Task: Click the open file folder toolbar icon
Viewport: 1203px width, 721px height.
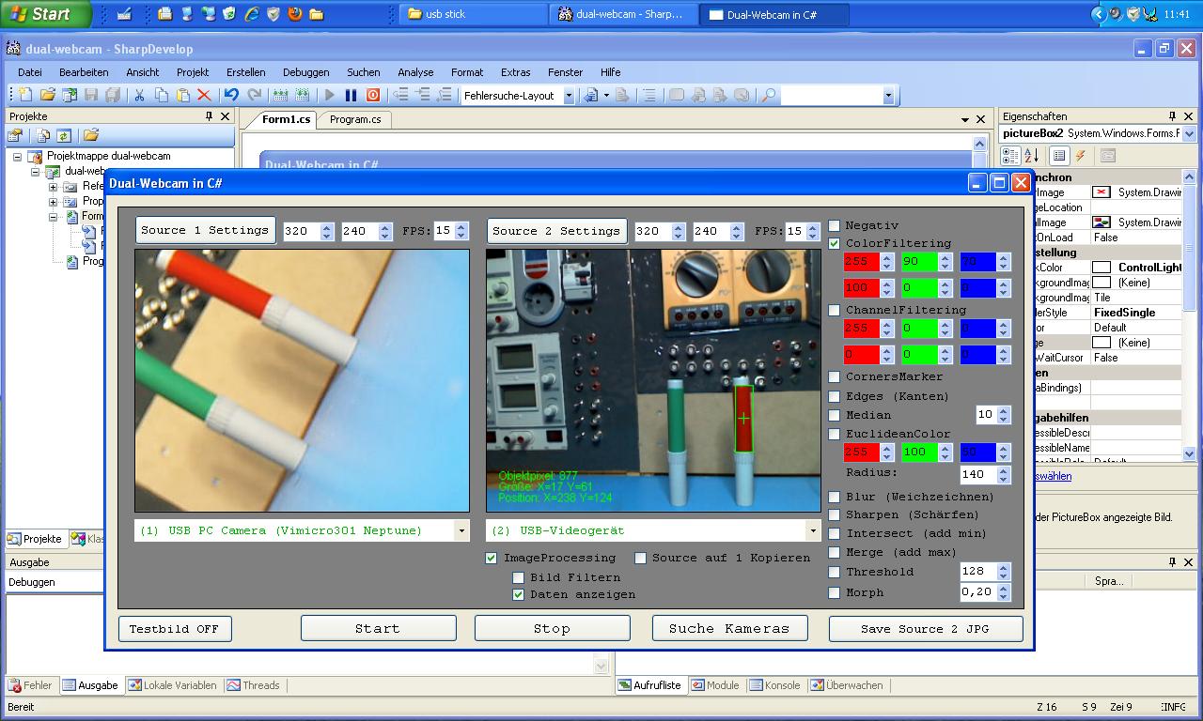Action: click(x=48, y=95)
